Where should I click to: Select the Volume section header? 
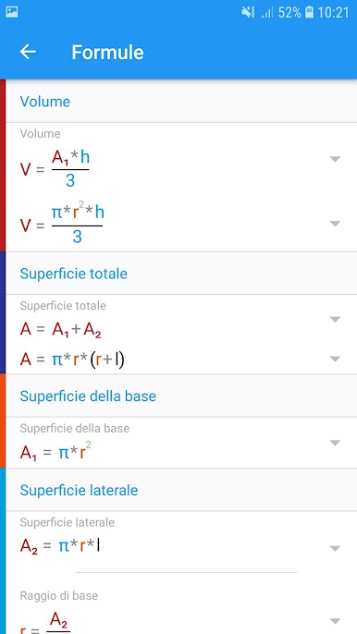(181, 101)
